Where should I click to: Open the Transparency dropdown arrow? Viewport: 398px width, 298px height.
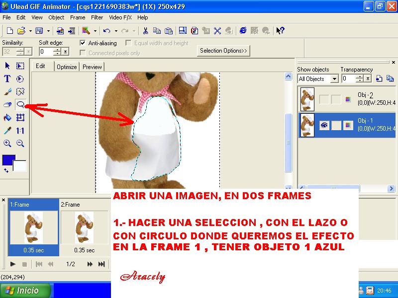368,79
